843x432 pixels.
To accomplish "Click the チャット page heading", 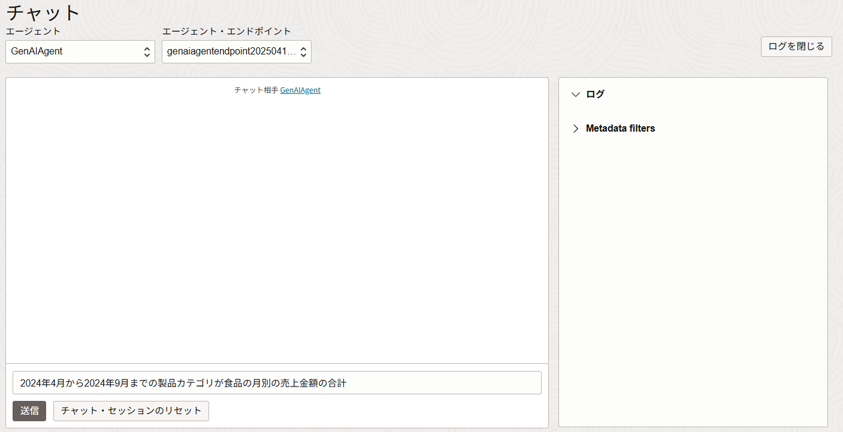I will (x=43, y=13).
